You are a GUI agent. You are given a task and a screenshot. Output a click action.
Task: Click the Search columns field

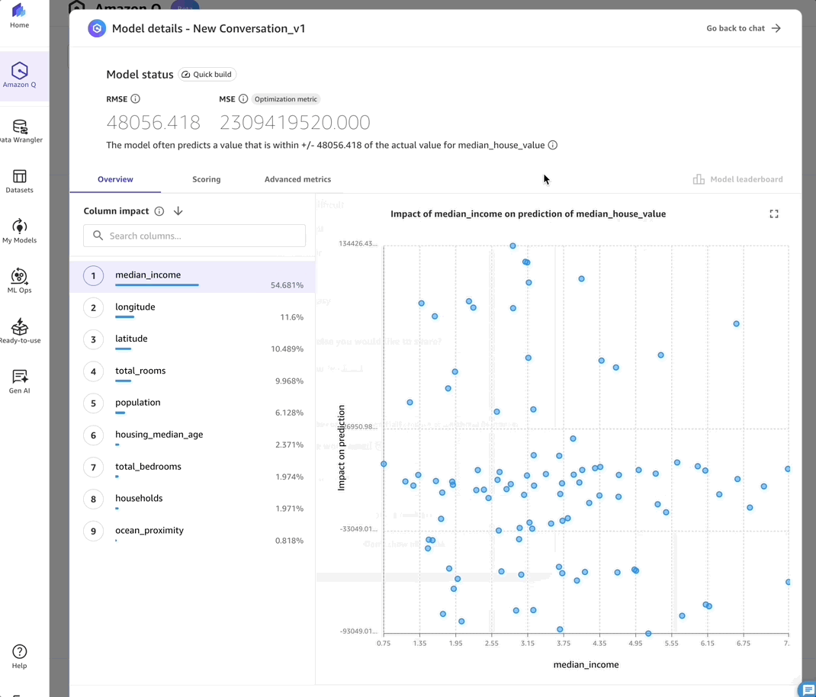(x=194, y=236)
